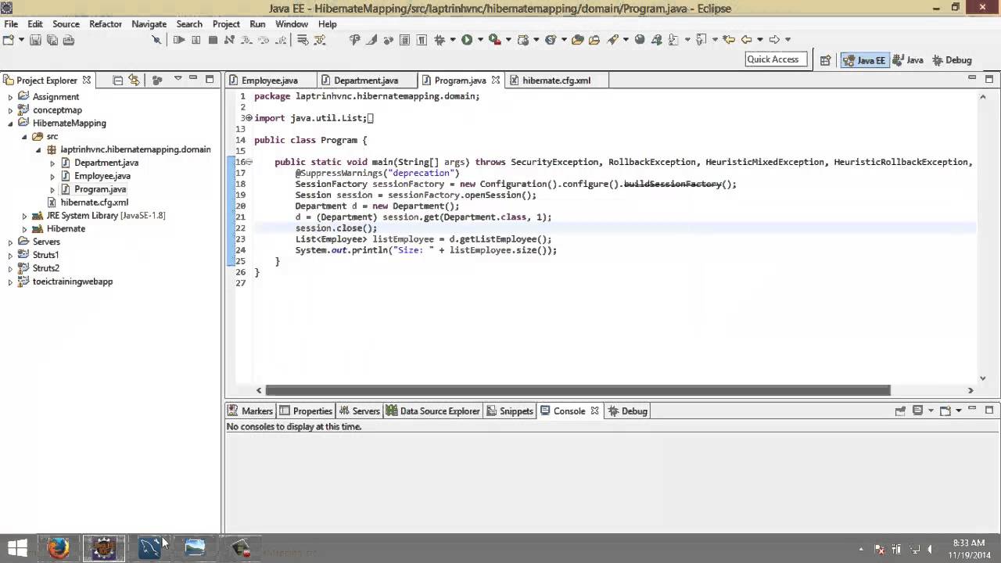Switch to the Java perspective
Image resolution: width=1001 pixels, height=563 pixels.
[x=908, y=60]
